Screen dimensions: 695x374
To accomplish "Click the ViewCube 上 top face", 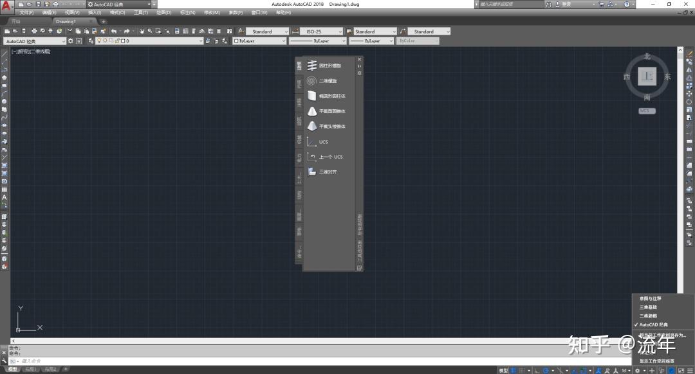I will [647, 76].
